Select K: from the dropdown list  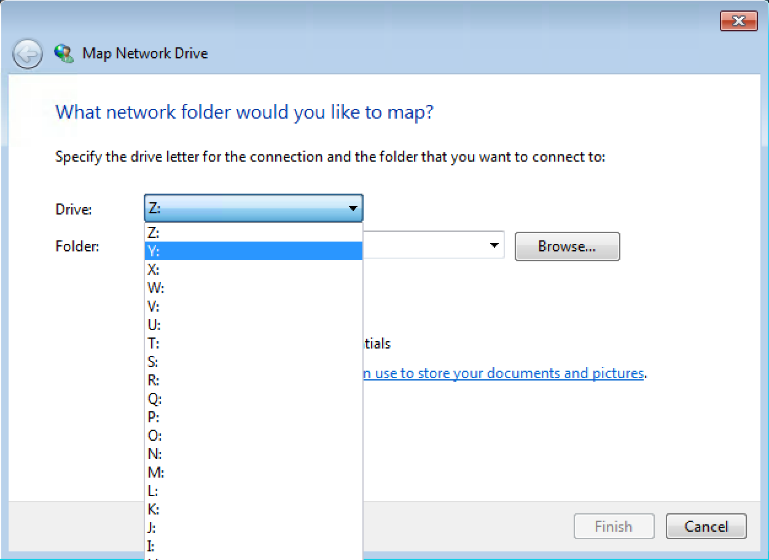(x=253, y=509)
